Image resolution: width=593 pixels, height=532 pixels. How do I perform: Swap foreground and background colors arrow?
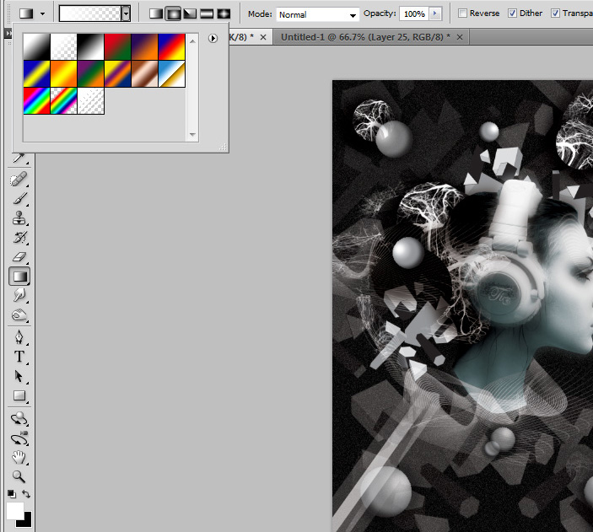(x=26, y=494)
